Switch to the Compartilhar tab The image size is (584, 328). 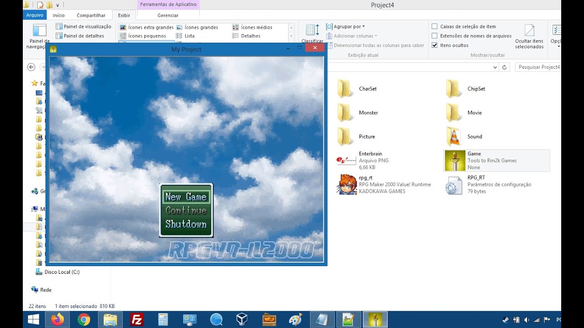pyautogui.click(x=91, y=15)
